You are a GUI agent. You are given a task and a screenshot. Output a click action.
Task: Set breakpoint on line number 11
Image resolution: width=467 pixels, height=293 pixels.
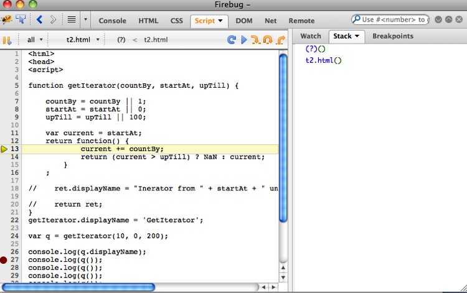click(14, 133)
